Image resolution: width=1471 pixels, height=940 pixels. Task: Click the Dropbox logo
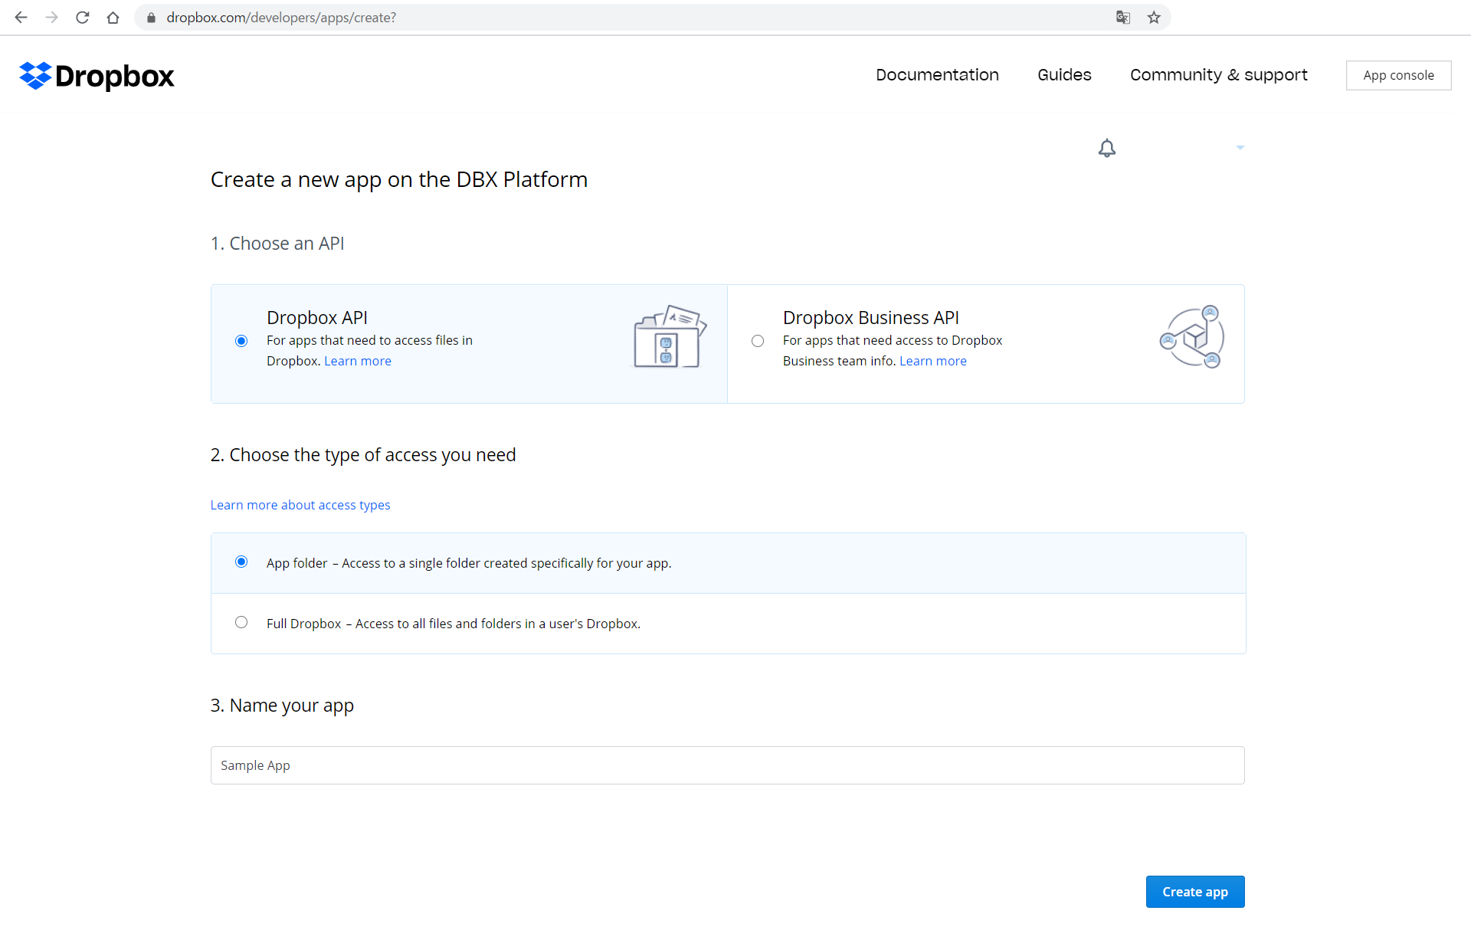pos(96,76)
